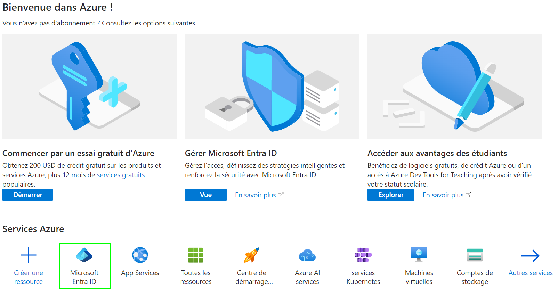Open the Microsoft Entra ID service icon
This screenshot has width=558, height=295.
point(84,255)
